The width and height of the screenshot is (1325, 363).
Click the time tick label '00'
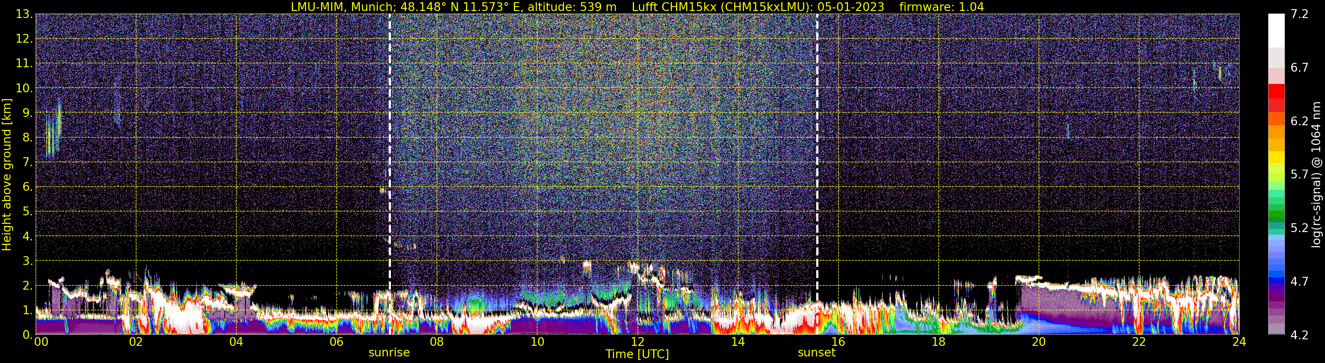(x=41, y=342)
